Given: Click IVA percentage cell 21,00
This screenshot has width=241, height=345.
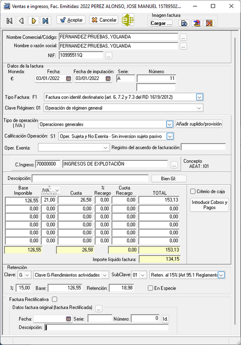Looking at the screenshot, I should tap(48, 200).
